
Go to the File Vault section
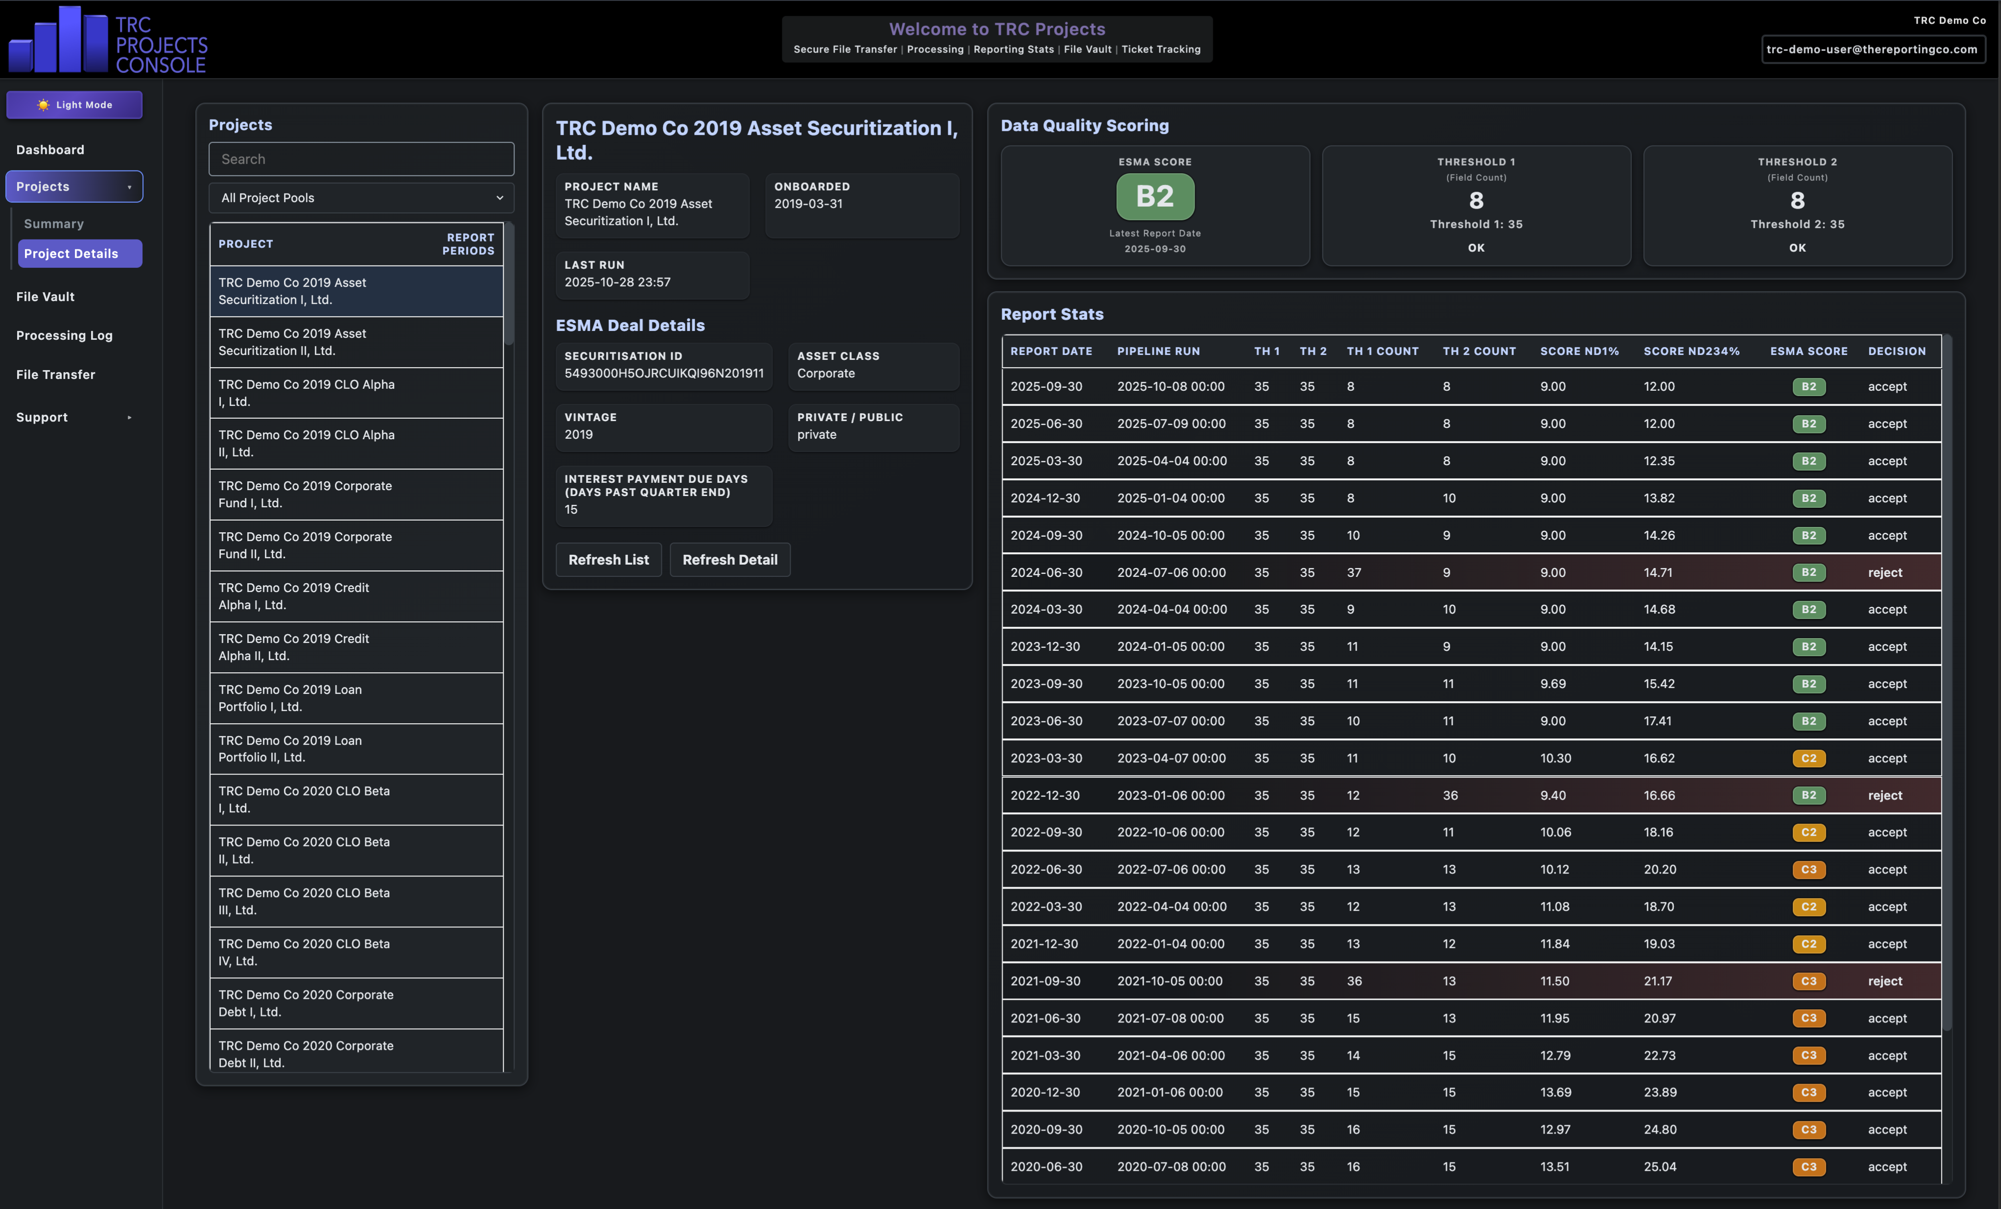tap(46, 297)
